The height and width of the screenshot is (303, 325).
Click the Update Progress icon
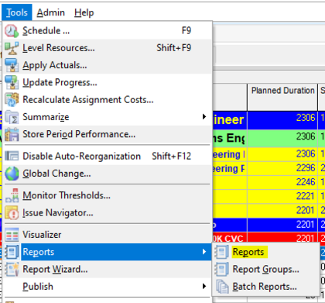tap(12, 83)
